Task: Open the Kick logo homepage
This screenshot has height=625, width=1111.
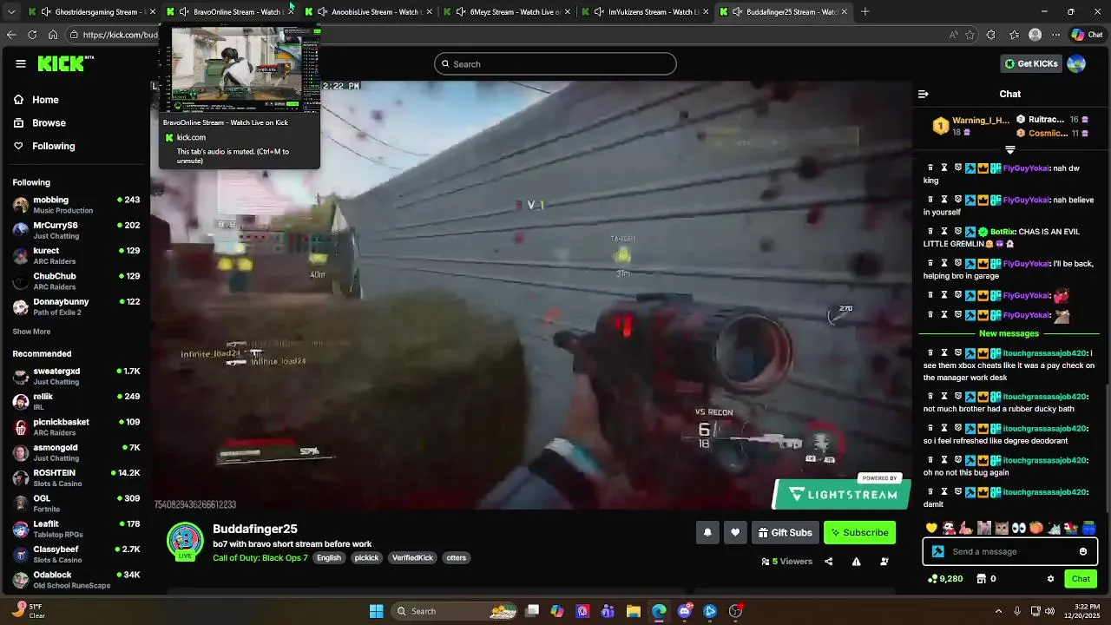Action: point(62,63)
